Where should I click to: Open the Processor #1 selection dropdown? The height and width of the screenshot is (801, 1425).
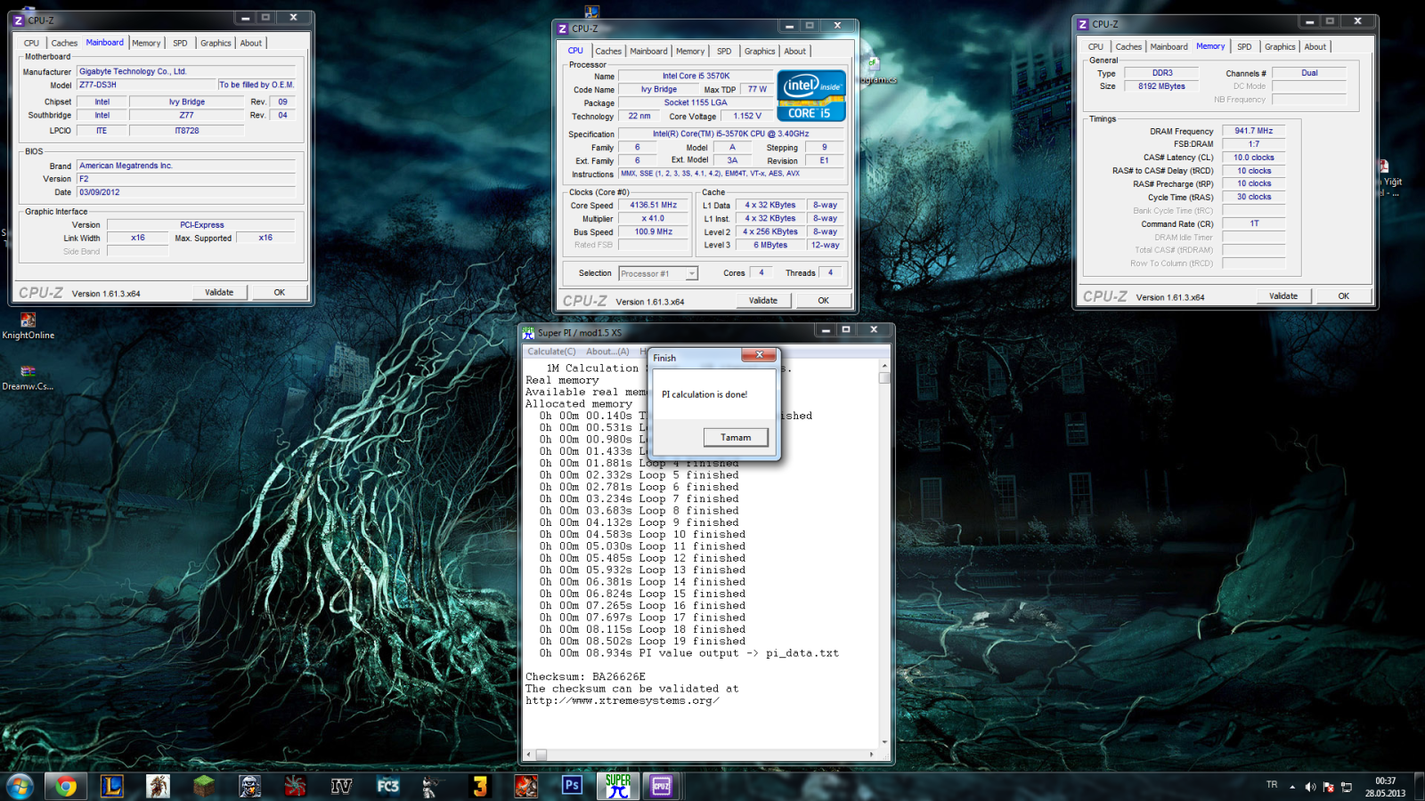click(658, 273)
